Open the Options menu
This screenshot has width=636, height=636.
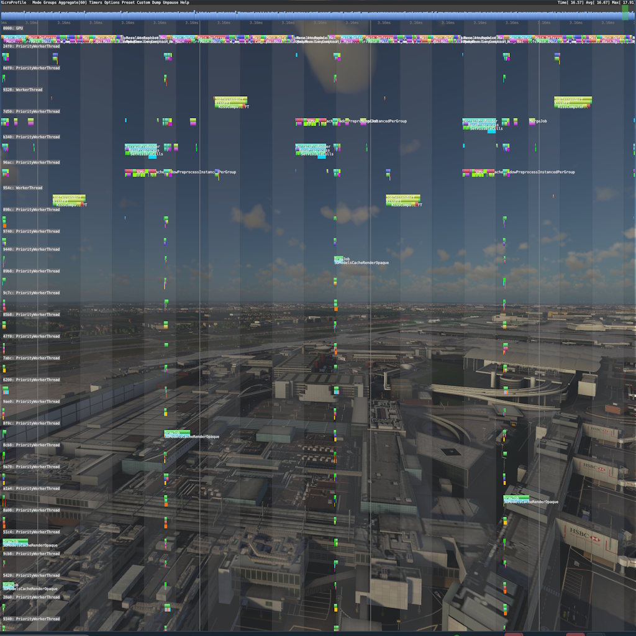coord(112,2)
